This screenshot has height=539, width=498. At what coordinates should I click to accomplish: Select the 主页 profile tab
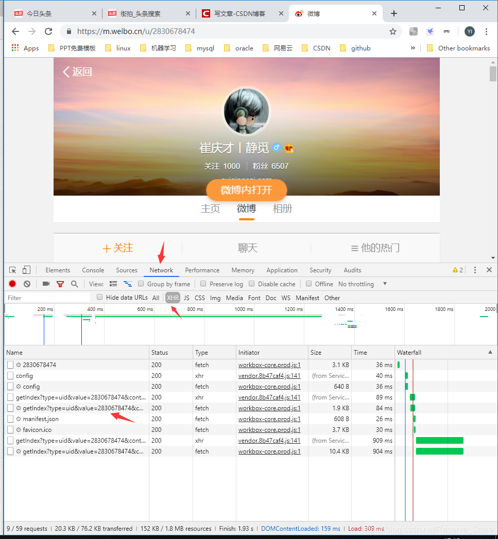211,208
